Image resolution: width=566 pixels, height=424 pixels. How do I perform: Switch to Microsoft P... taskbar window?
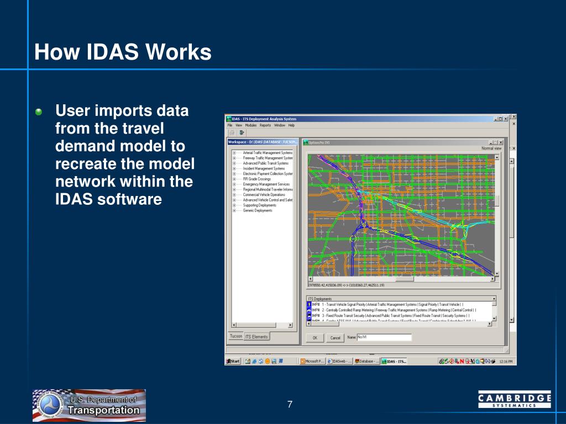[x=313, y=361]
